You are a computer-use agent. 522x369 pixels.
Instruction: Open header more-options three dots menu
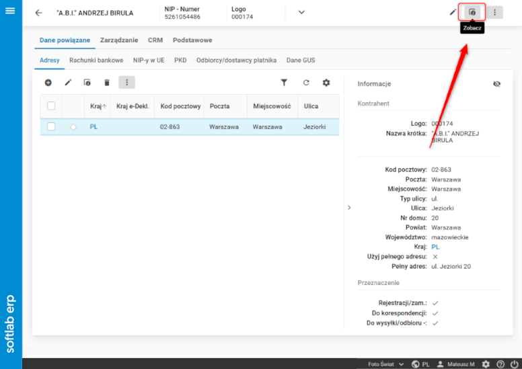point(494,12)
